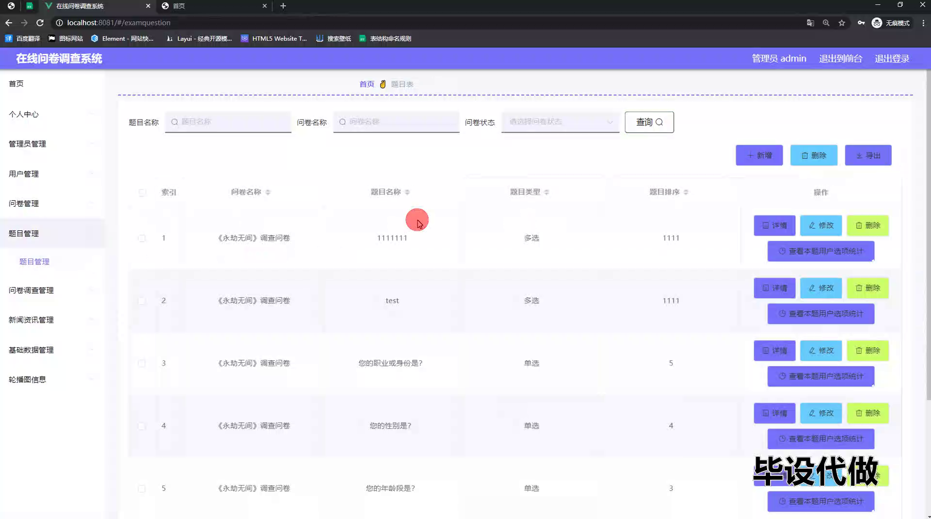This screenshot has height=519, width=931.
Task: Sort by 问卷名称 column arrows
Action: click(x=268, y=192)
